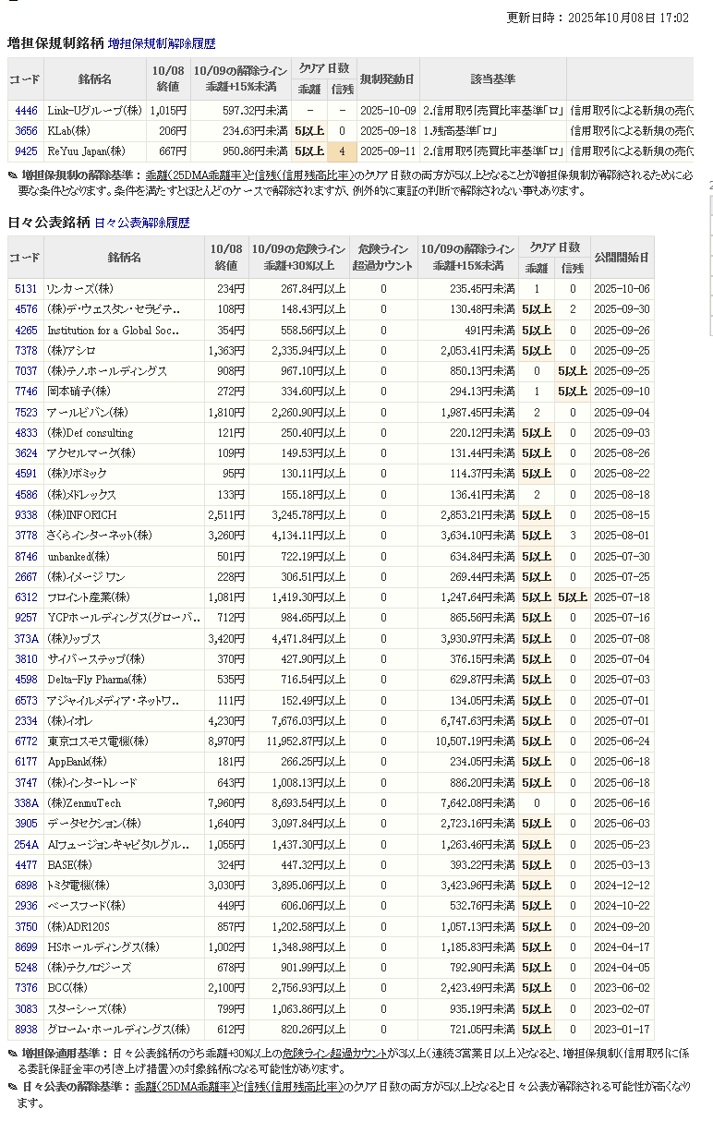Open stock code 7378 for アシロ
This screenshot has width=713, height=1121.
point(26,351)
